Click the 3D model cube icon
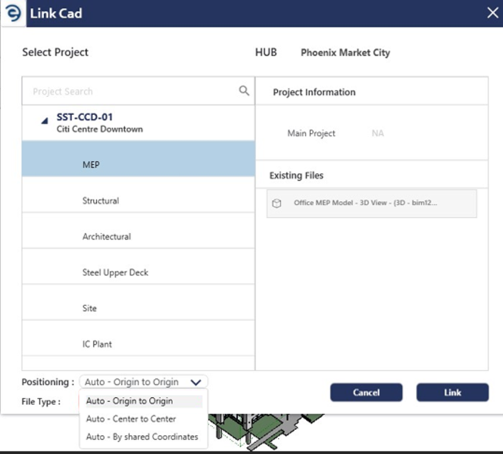This screenshot has height=454, width=503. click(277, 203)
